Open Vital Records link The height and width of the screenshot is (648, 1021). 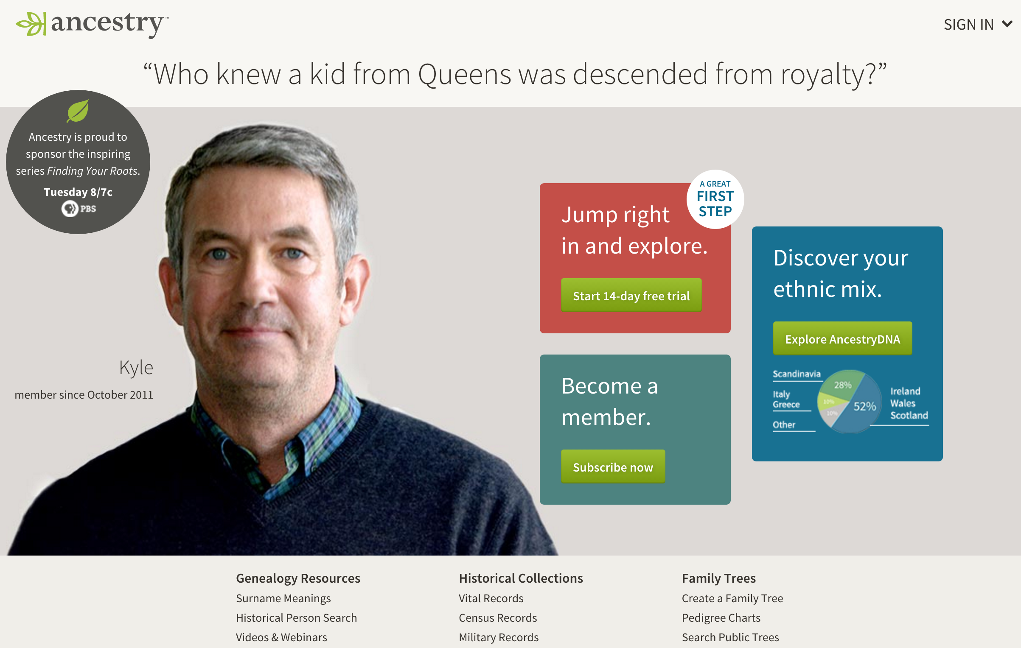(491, 598)
